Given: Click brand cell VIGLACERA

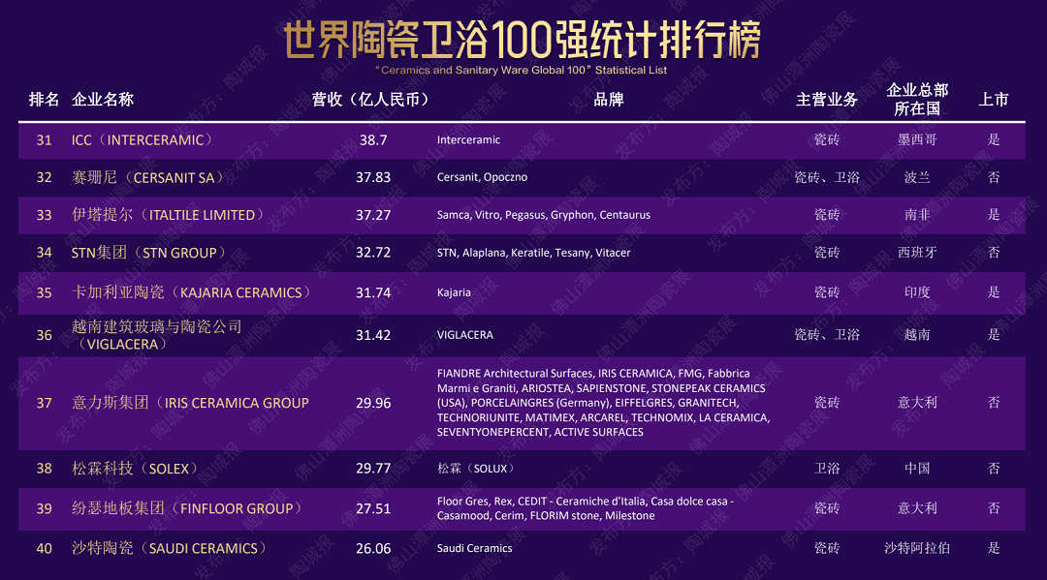Looking at the screenshot, I should (464, 335).
